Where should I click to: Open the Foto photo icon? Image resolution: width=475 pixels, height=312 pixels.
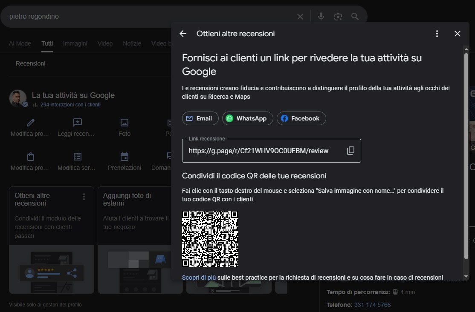(x=124, y=123)
